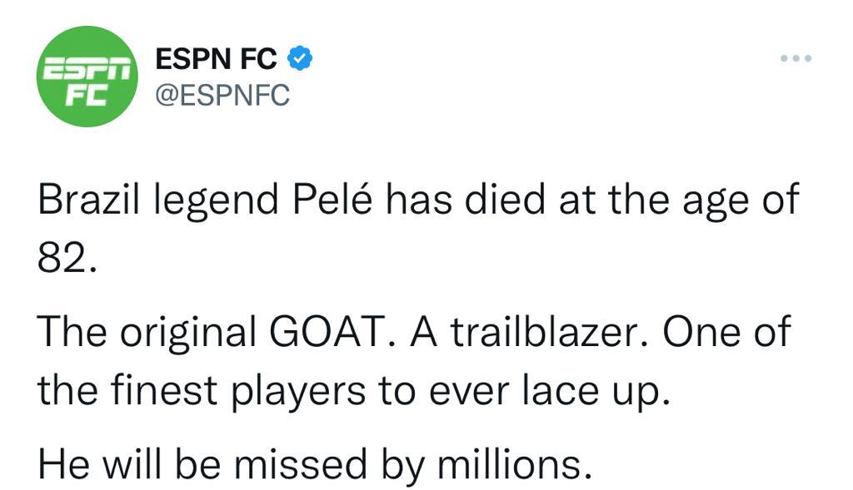This screenshot has width=853, height=490.
Task: Click the word 'legend' in the first line
Action: point(217,201)
